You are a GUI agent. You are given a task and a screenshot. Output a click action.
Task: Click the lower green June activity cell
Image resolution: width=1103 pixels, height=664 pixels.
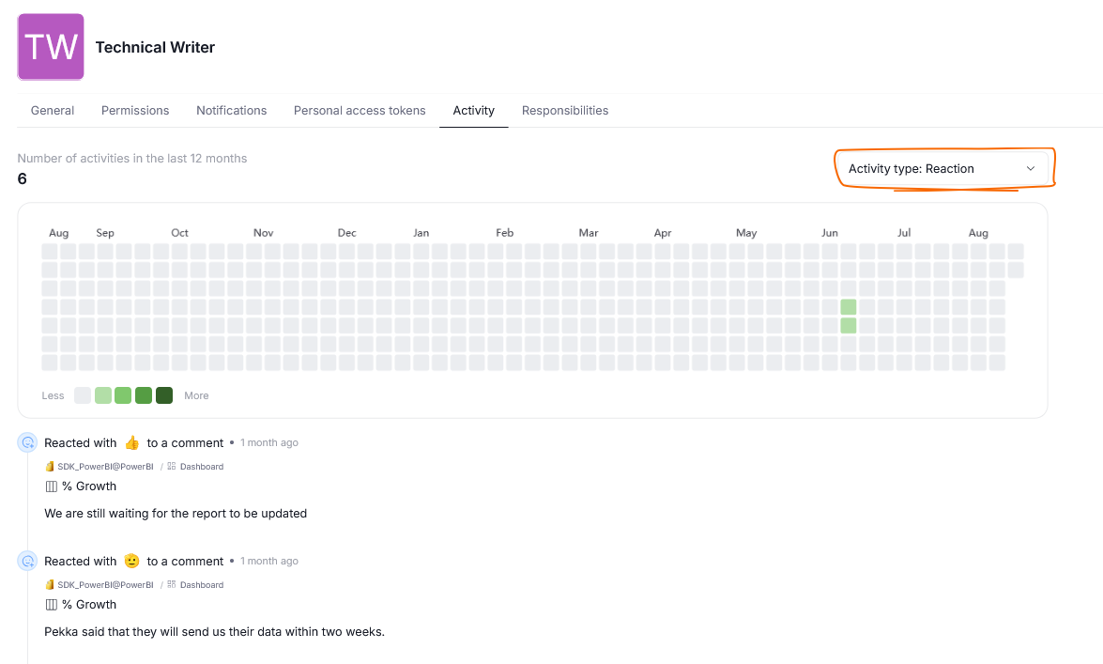click(849, 325)
